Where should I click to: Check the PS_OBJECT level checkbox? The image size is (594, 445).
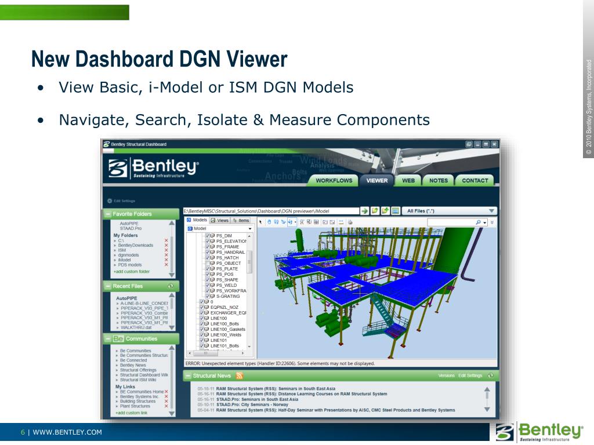tap(208, 263)
